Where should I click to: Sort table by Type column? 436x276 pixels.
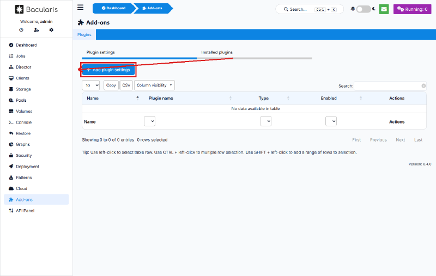[x=263, y=99]
